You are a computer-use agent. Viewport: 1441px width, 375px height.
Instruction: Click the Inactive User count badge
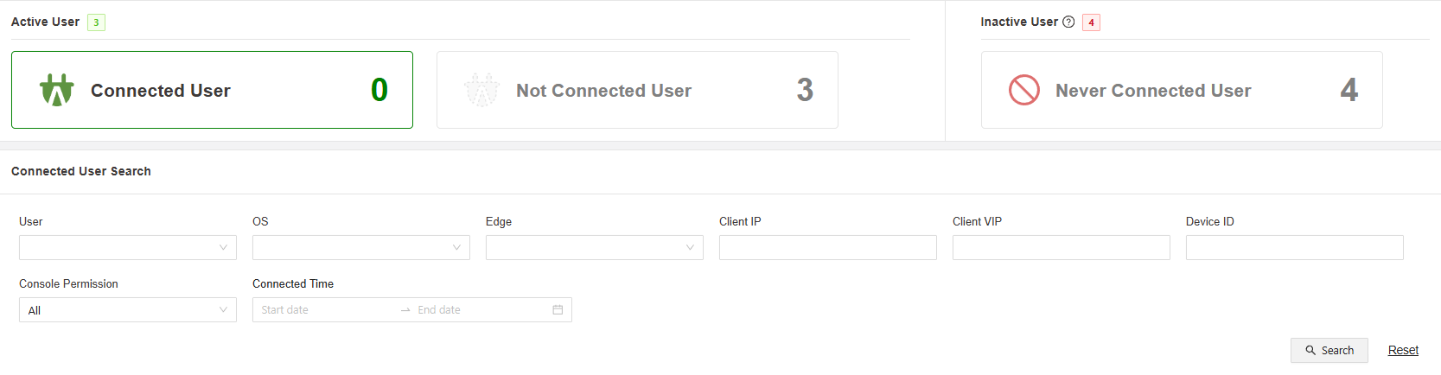(1091, 22)
